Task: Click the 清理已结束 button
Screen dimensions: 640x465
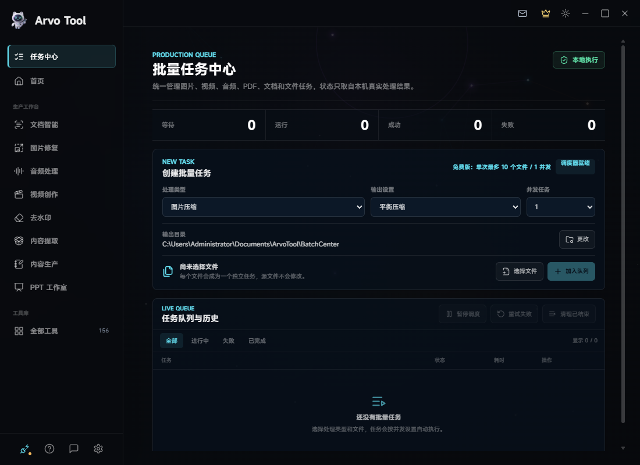Action: pos(568,314)
